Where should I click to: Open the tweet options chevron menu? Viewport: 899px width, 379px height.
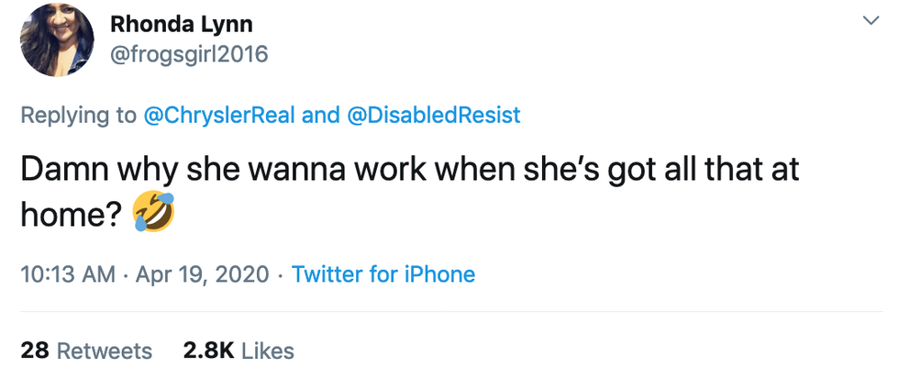pyautogui.click(x=867, y=20)
